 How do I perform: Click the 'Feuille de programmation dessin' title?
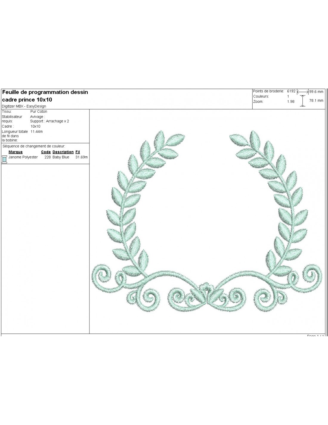[x=45, y=92]
